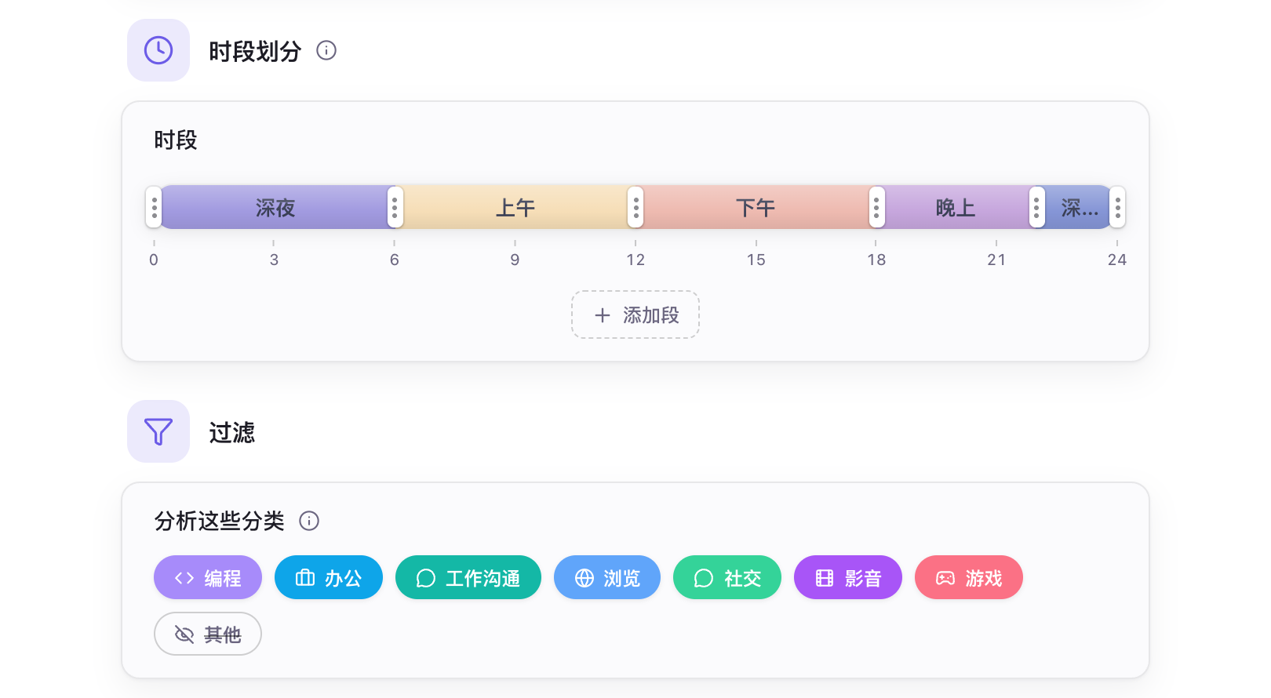Toggle the 编程 category chip

[x=208, y=577]
